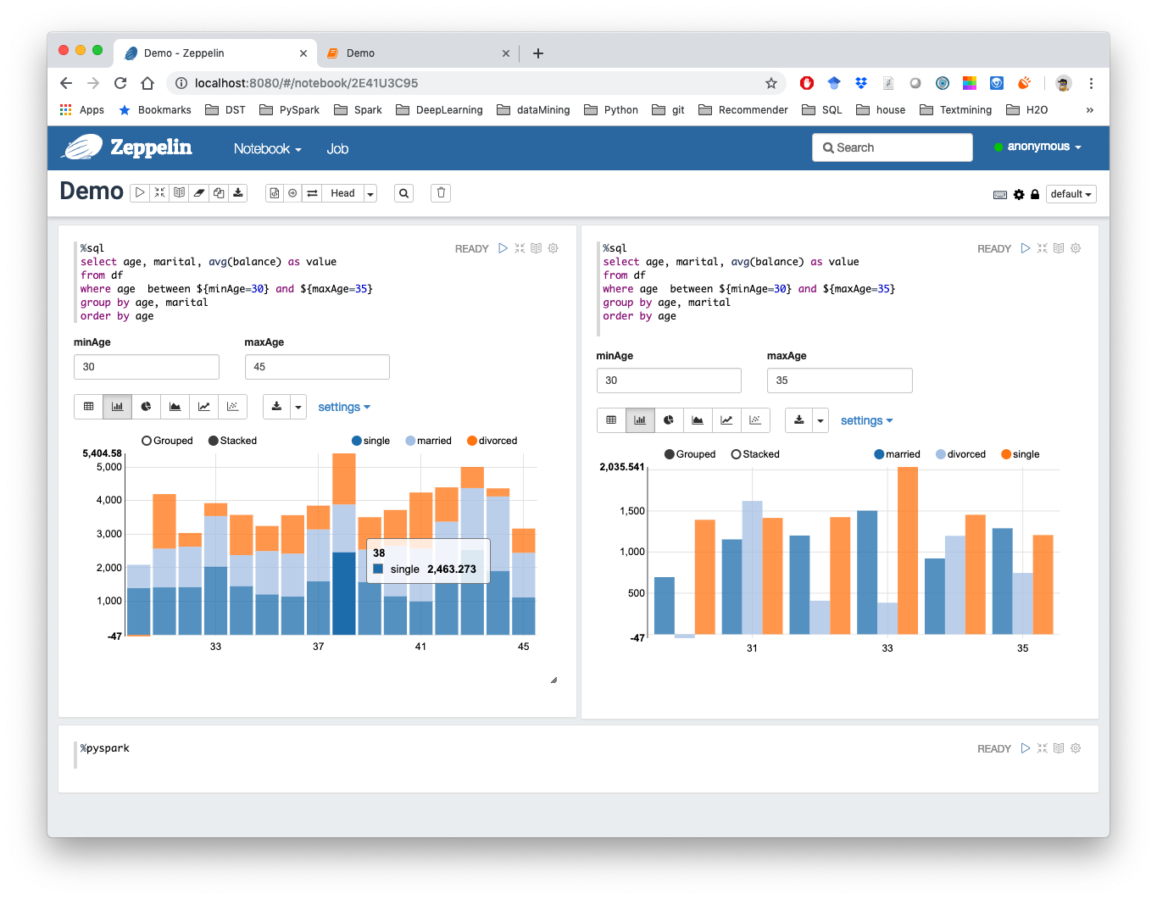
Task: Switch first paragraph to scatter chart
Action: 232,407
